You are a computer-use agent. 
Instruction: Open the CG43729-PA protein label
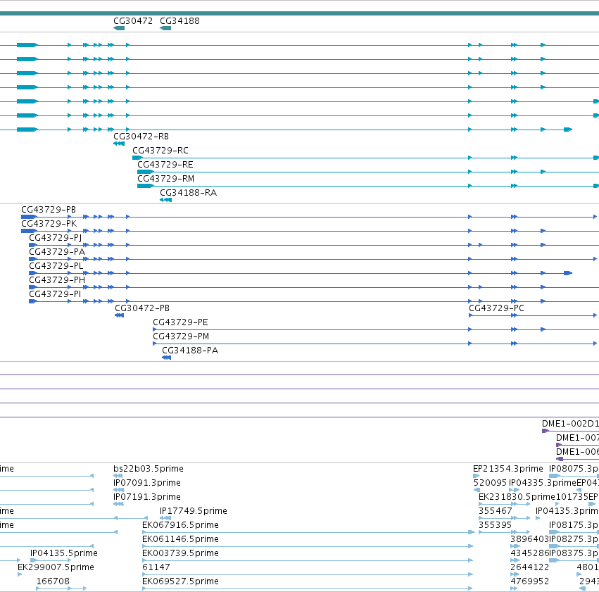(x=57, y=252)
